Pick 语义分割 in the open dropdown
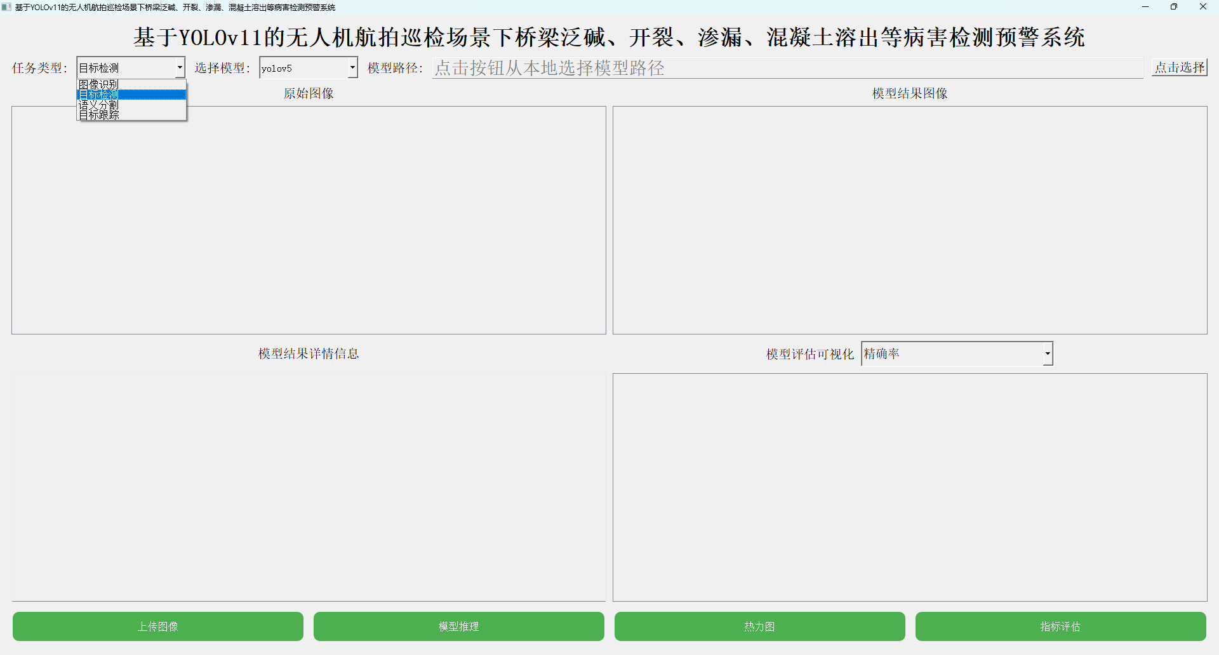The width and height of the screenshot is (1219, 655). [131, 105]
